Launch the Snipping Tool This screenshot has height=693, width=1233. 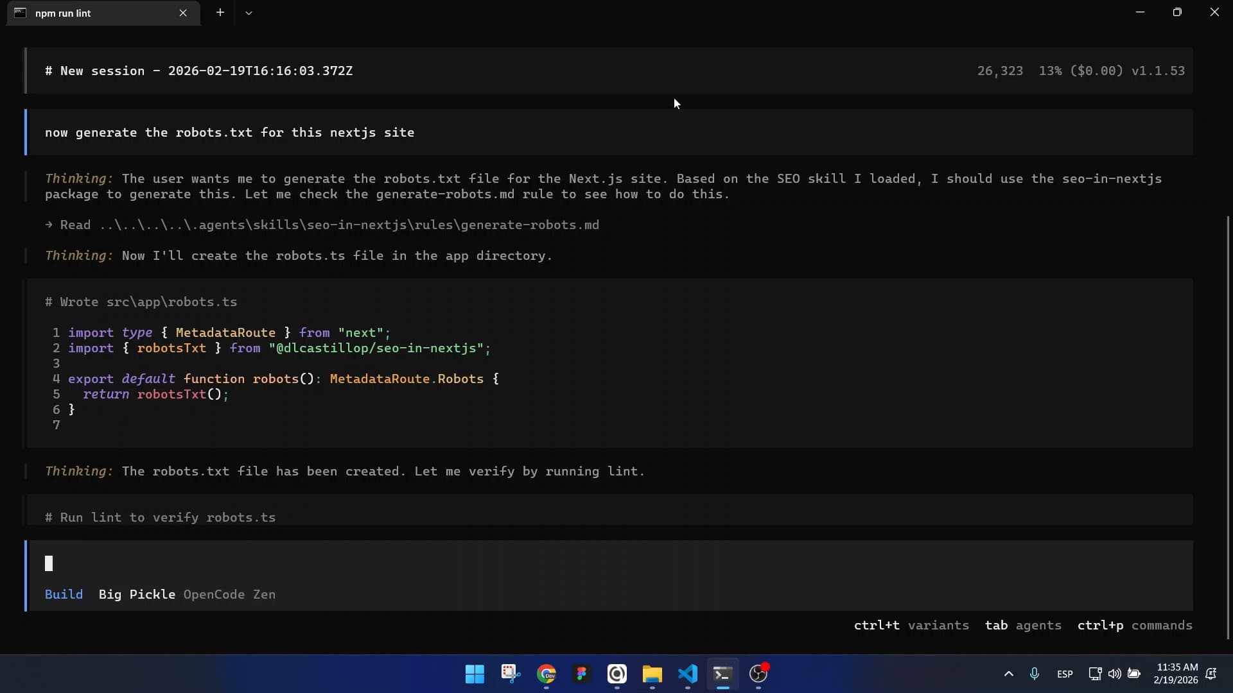tap(511, 674)
